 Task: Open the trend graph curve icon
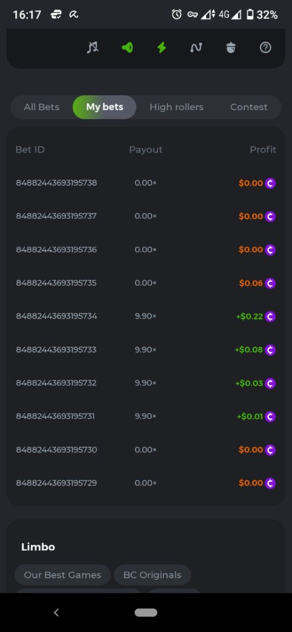pyautogui.click(x=196, y=47)
